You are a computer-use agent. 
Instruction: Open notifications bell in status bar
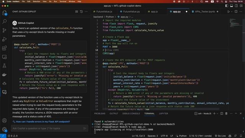tap(241, 136)
